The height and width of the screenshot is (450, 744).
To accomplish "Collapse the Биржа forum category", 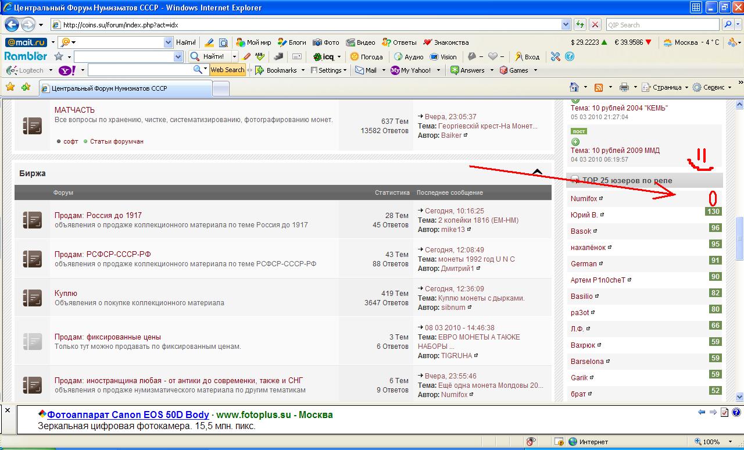I will [x=538, y=173].
